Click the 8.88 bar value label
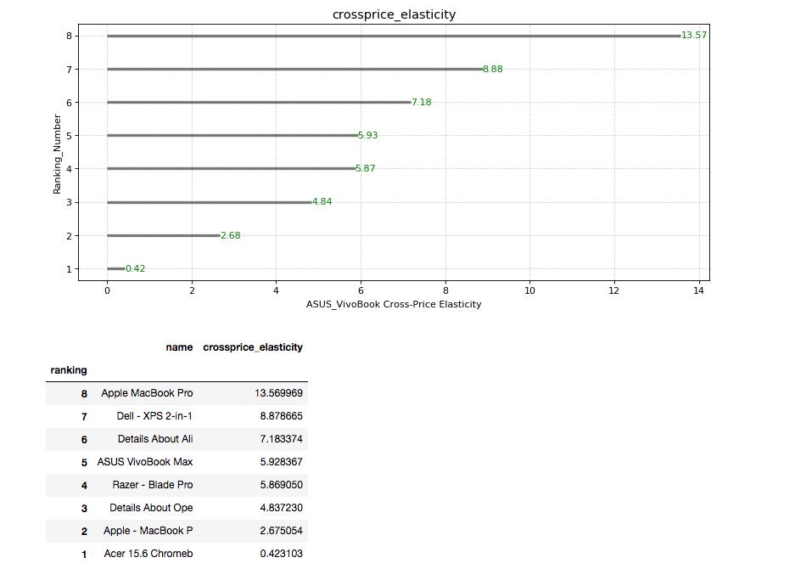This screenshot has height=569, width=795. click(x=493, y=69)
